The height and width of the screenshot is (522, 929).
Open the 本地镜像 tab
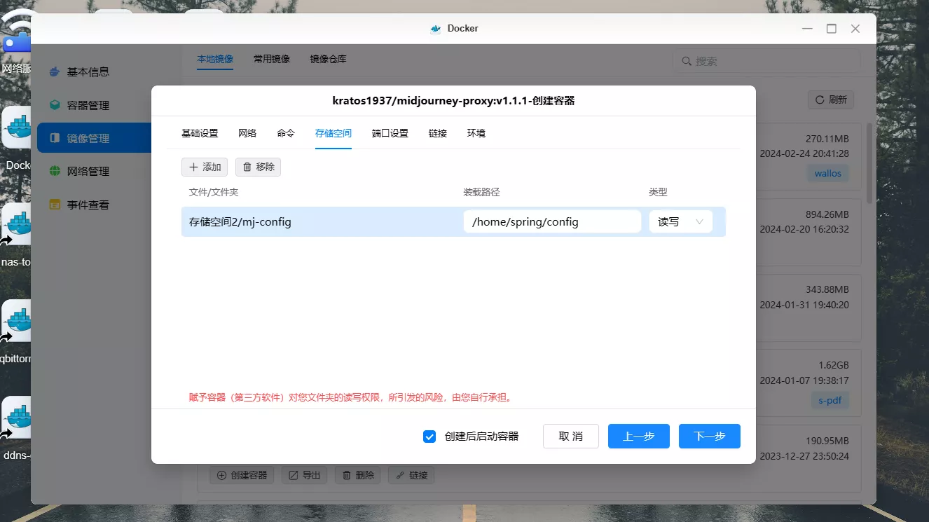click(215, 60)
